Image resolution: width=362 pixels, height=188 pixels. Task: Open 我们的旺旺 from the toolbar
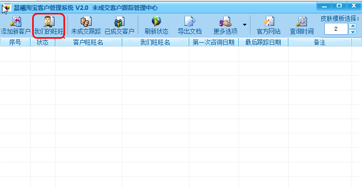point(49,25)
